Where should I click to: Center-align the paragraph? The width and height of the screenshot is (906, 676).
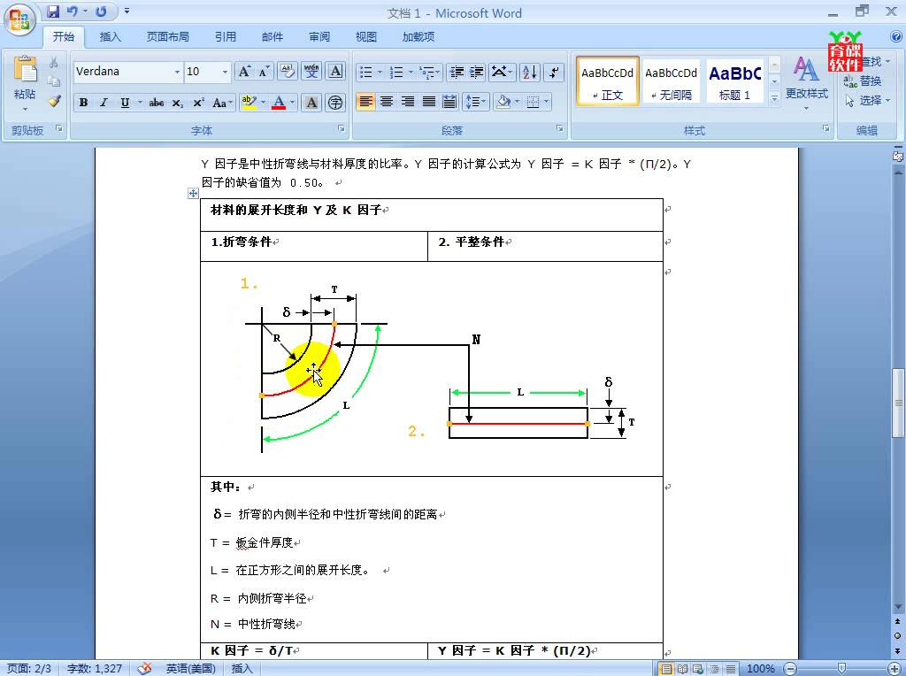387,103
